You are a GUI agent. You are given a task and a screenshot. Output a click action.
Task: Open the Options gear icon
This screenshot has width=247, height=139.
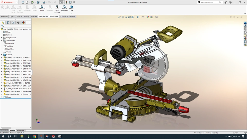click(x=74, y=2)
